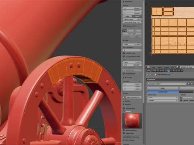
Task: Open the Properties editor type selector
Action: pyautogui.click(x=148, y=70)
